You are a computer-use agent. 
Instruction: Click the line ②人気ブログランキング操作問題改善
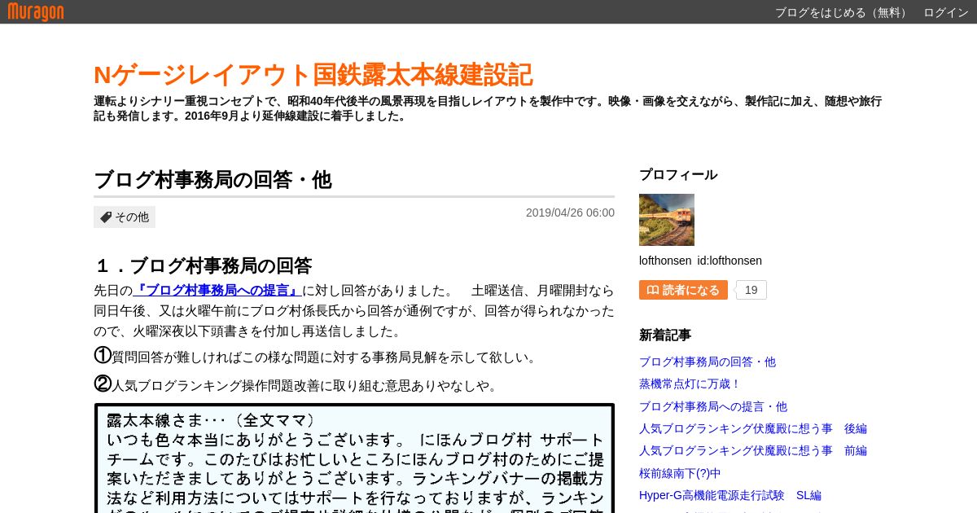pos(296,384)
